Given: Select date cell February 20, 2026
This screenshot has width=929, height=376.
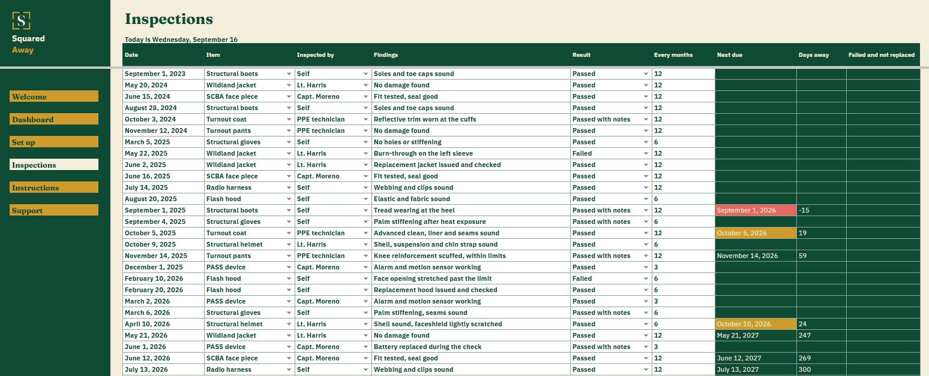Looking at the screenshot, I should pyautogui.click(x=163, y=290).
